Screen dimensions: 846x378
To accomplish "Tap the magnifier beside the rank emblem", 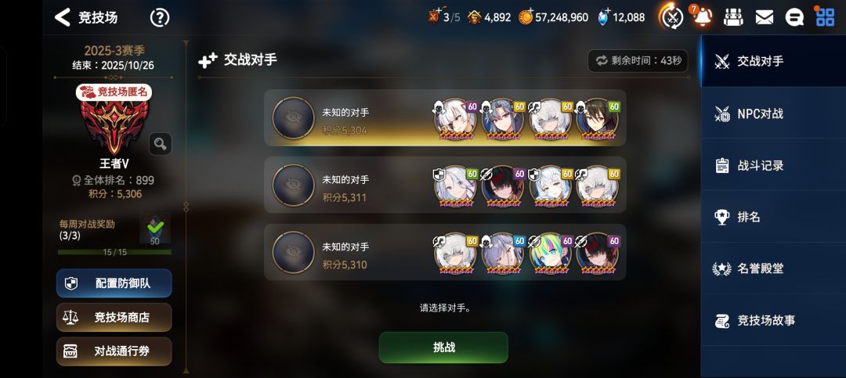I will tap(161, 143).
